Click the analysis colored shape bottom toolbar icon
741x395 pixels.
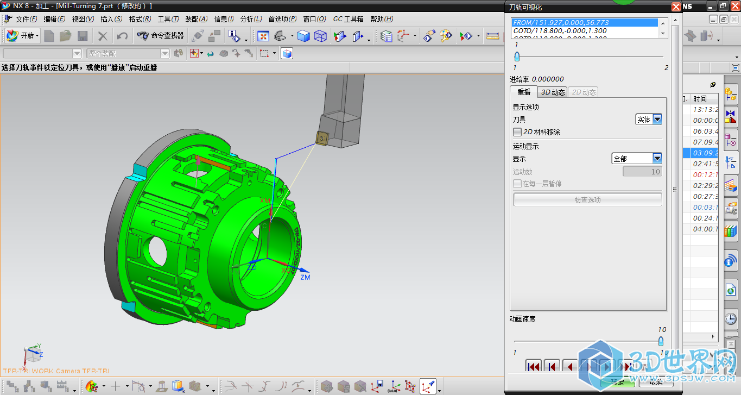click(x=92, y=386)
